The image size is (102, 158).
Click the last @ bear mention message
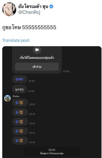(x=20, y=140)
